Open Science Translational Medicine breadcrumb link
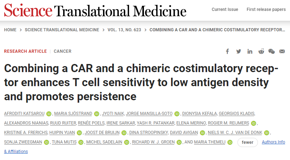The image size is (290, 160). (62, 30)
